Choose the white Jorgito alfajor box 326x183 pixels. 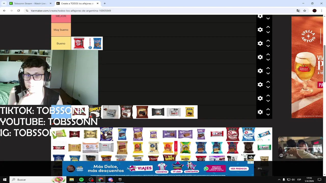(90, 147)
